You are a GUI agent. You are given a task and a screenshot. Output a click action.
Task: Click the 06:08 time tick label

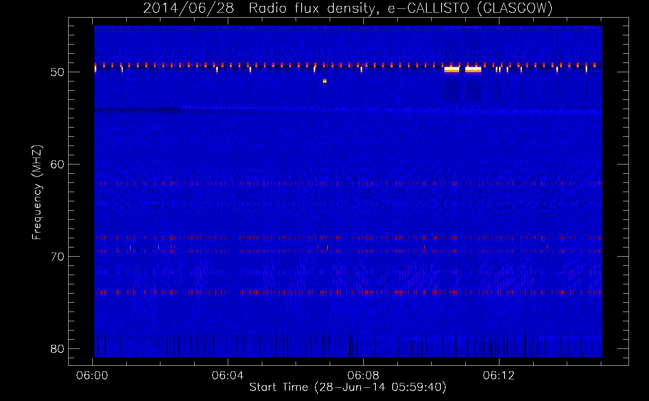[x=363, y=376]
